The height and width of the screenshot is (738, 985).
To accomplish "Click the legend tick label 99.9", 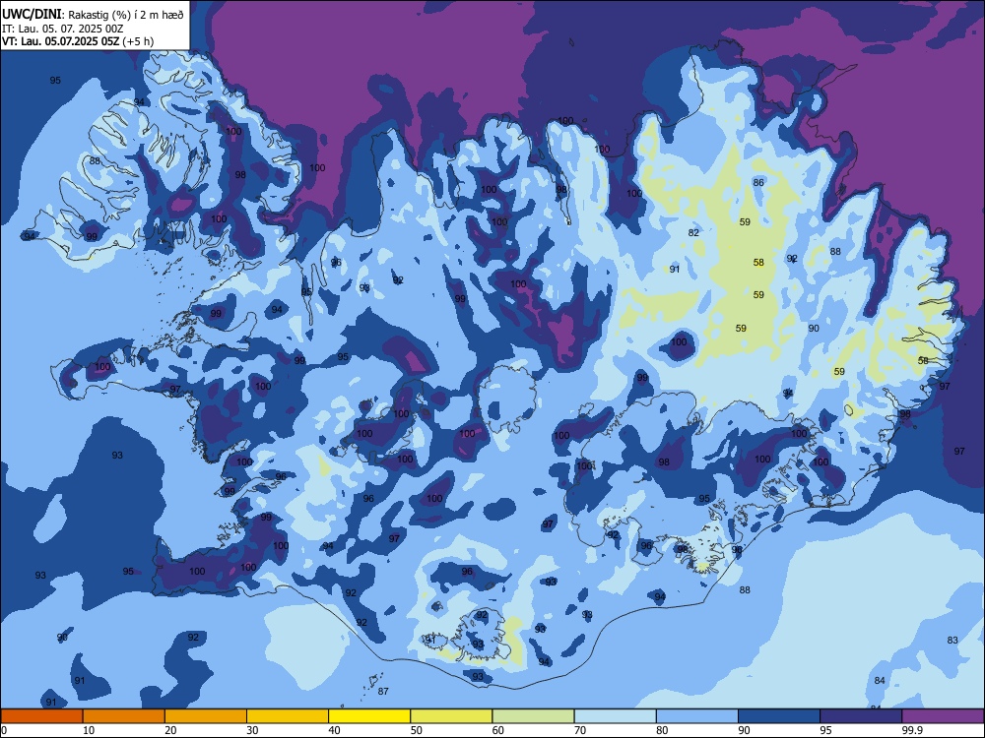I will 912,730.
